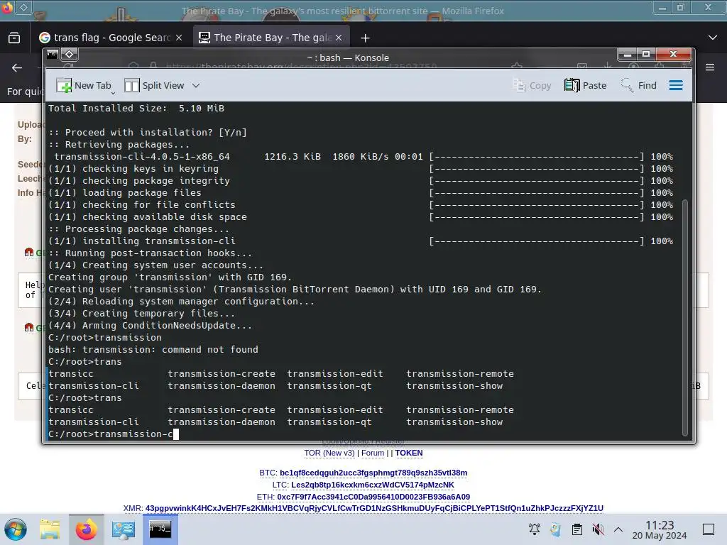
Task: Toggle the Konsole keep-on-all-desktops pin icon
Action: coord(69,55)
